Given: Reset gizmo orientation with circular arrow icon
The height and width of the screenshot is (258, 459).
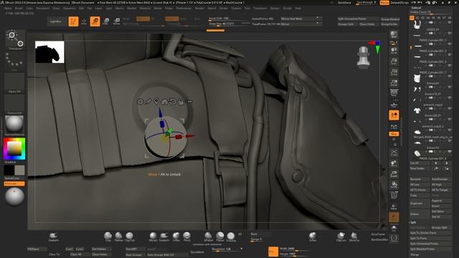Looking at the screenshot, I should point(172,102).
